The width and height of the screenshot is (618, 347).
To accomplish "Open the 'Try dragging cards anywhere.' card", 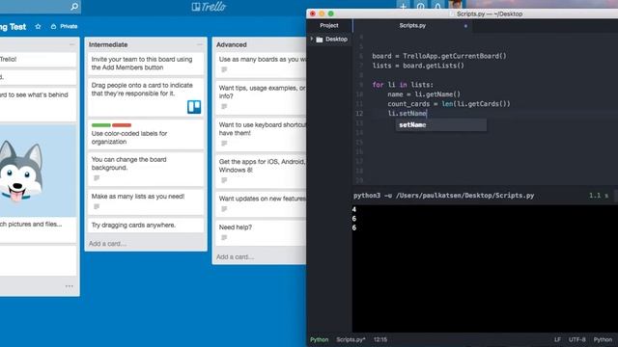I will pos(146,226).
